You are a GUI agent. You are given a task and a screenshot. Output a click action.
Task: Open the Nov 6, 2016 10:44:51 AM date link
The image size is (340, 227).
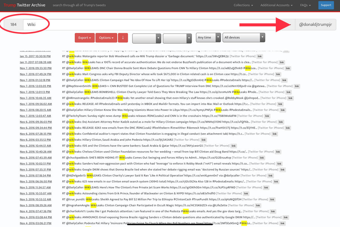click(x=36, y=145)
